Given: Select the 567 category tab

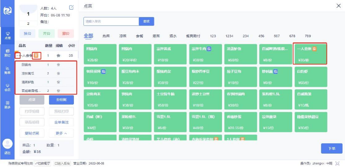Looking at the screenshot, I should point(277,36).
